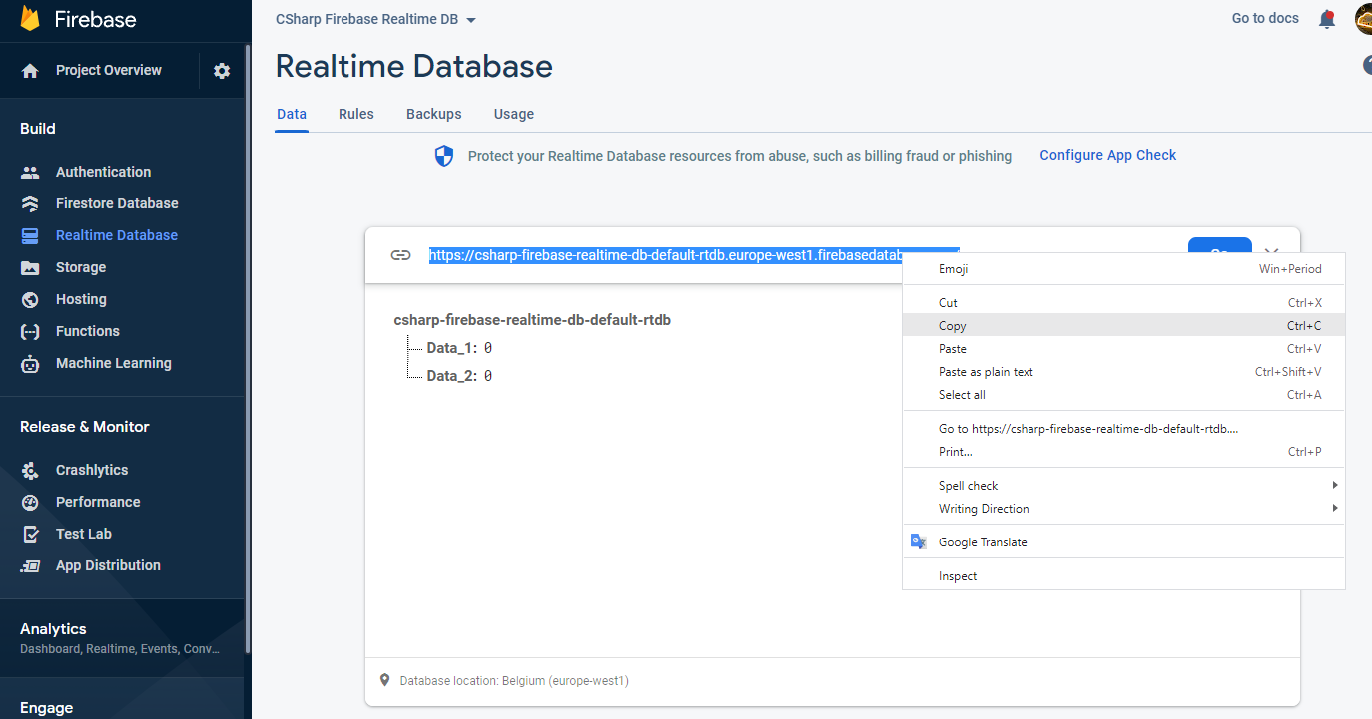This screenshot has width=1372, height=719.
Task: Choose Copy from the context menu
Action: [x=952, y=325]
